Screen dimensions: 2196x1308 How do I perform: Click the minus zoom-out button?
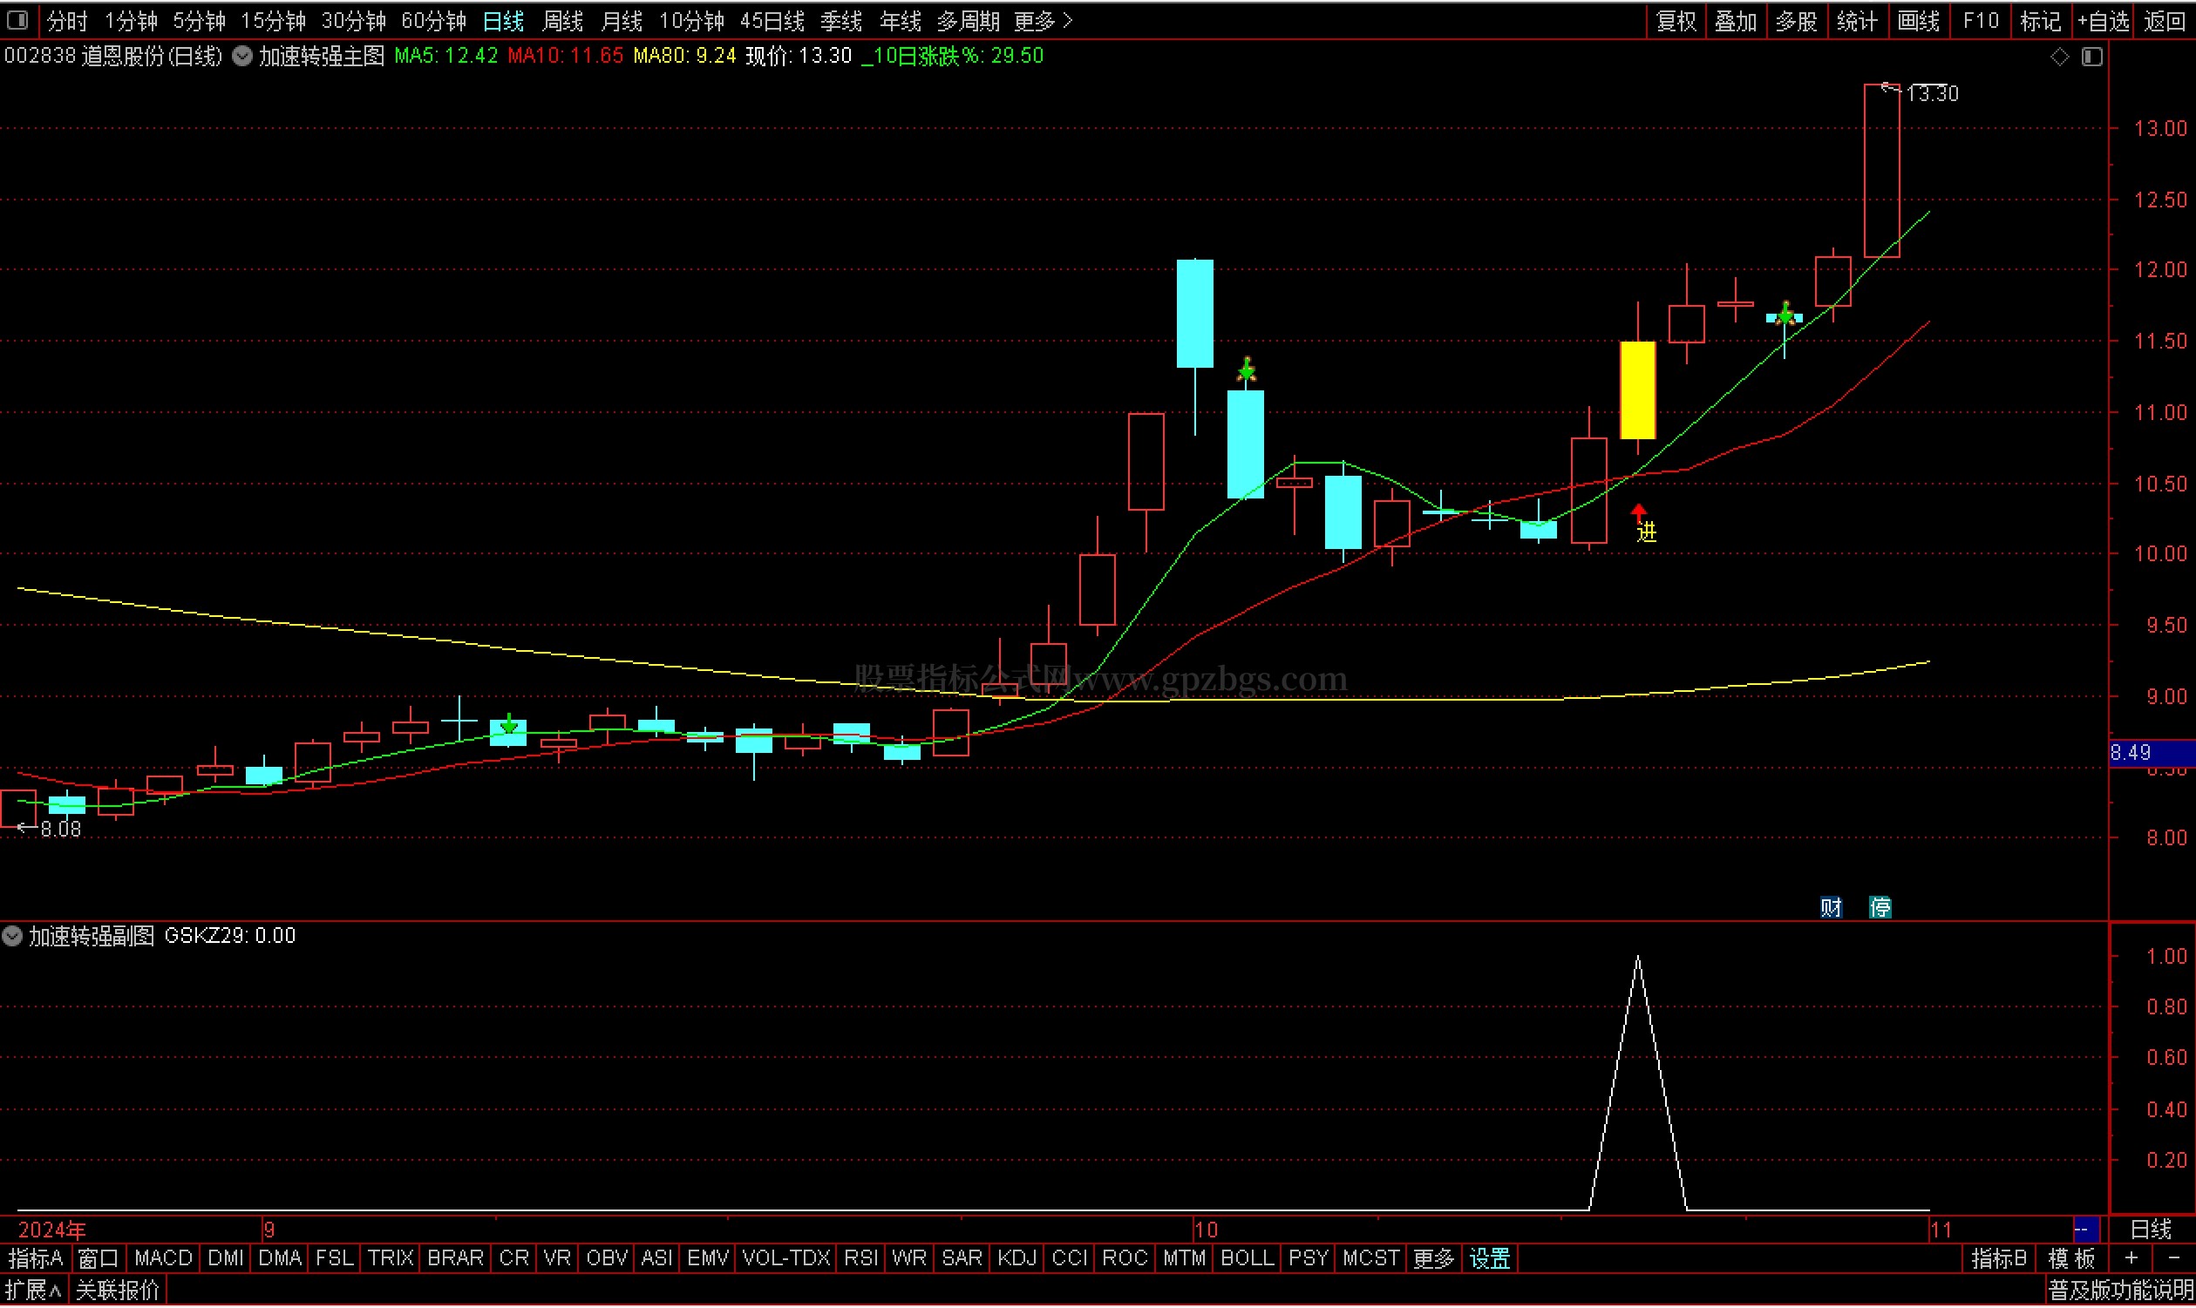2174,1260
